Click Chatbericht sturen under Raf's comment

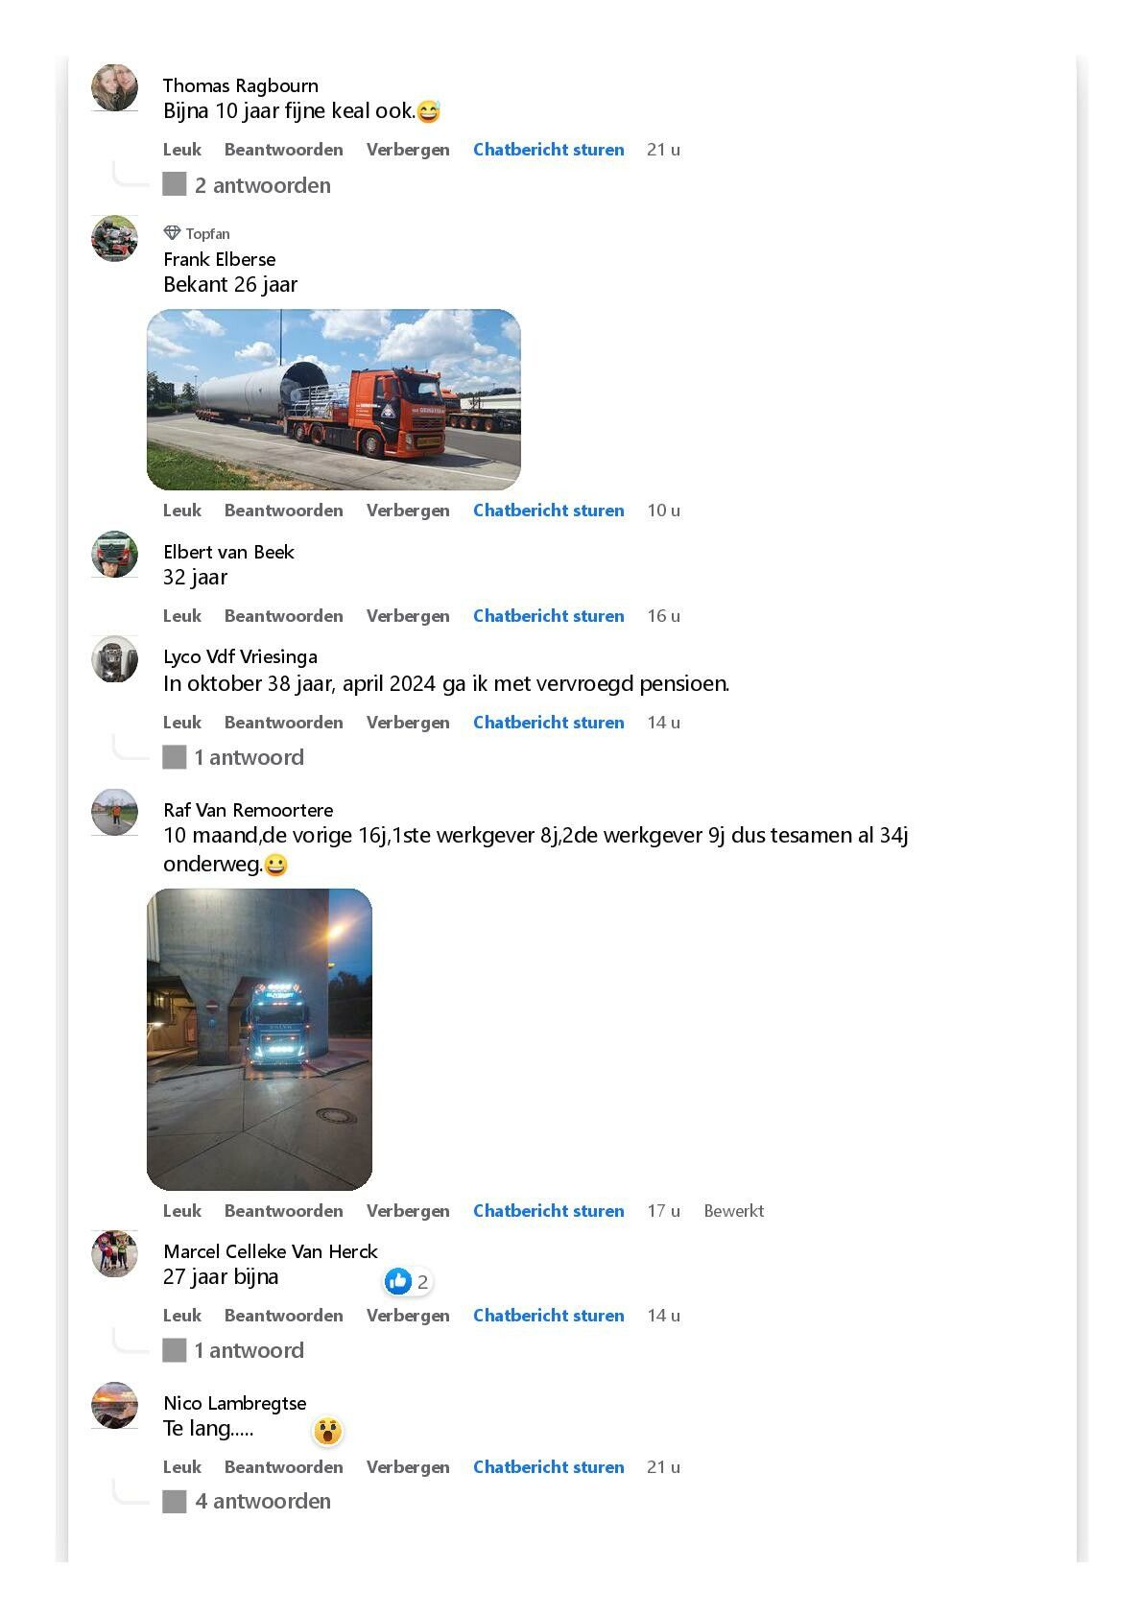(549, 1211)
